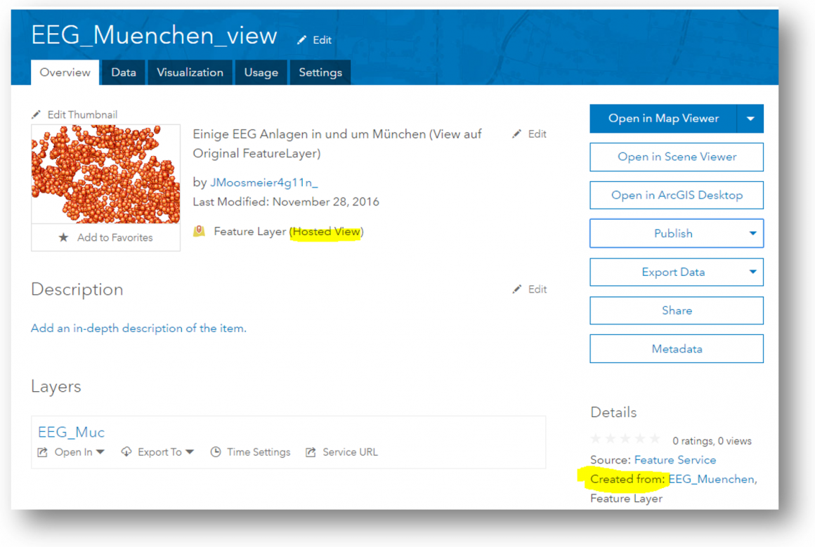This screenshot has height=547, width=815.
Task: Expand the Publish dropdown
Action: 752,234
